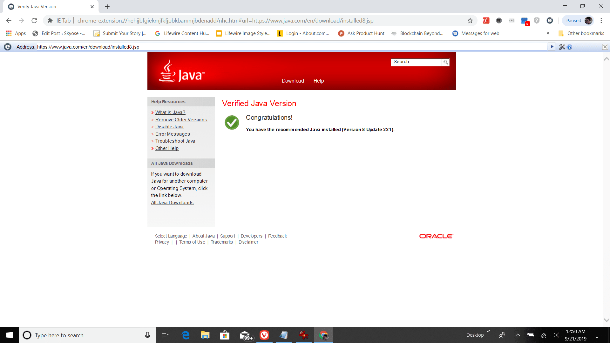
Task: Open the Lifewire Content Hub bookmark
Action: coord(182,33)
